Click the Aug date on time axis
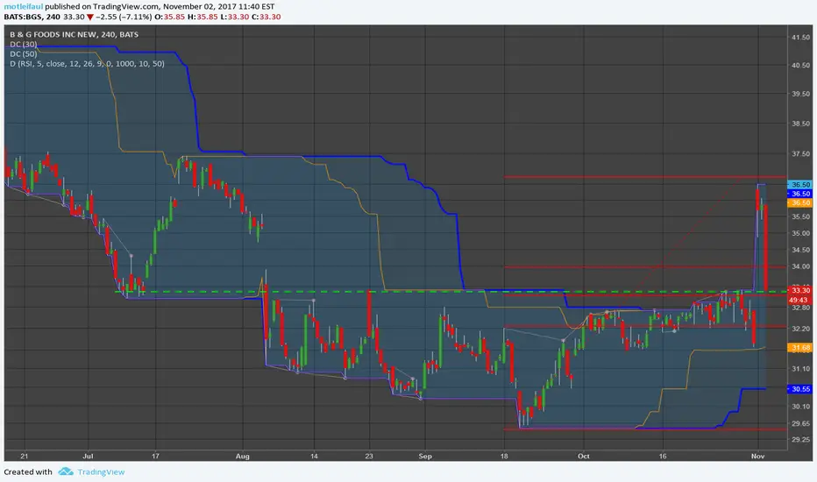Screen dimensions: 817x482 242,456
